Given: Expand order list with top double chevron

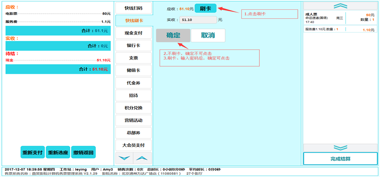Looking at the screenshot, I should click(x=340, y=6).
